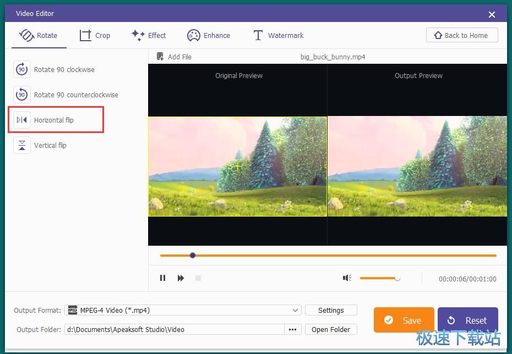Browse for output folder with ellipsis button
The height and width of the screenshot is (354, 512).
292,330
